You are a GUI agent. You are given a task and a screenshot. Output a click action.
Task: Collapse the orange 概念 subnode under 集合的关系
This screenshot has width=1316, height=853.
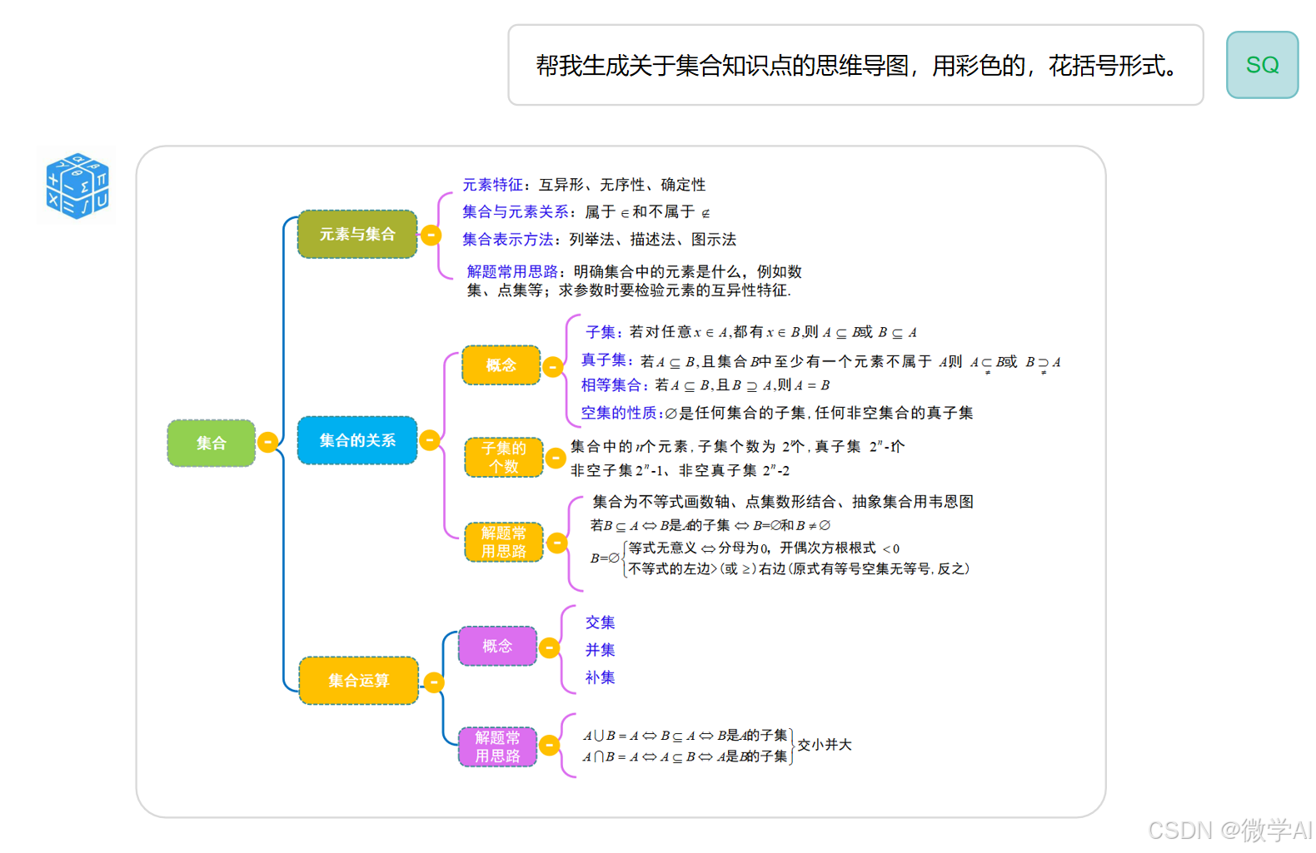point(553,366)
